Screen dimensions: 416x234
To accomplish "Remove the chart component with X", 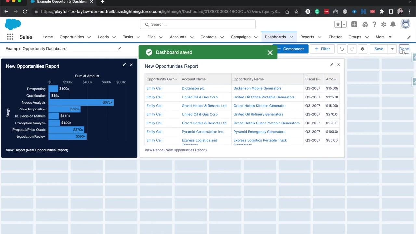I will coord(131,65).
